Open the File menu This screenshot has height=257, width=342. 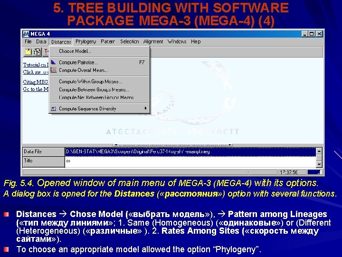coord(28,41)
